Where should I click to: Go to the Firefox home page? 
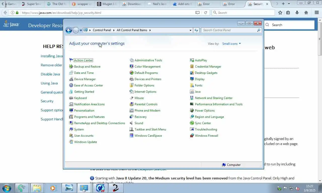(306, 13)
